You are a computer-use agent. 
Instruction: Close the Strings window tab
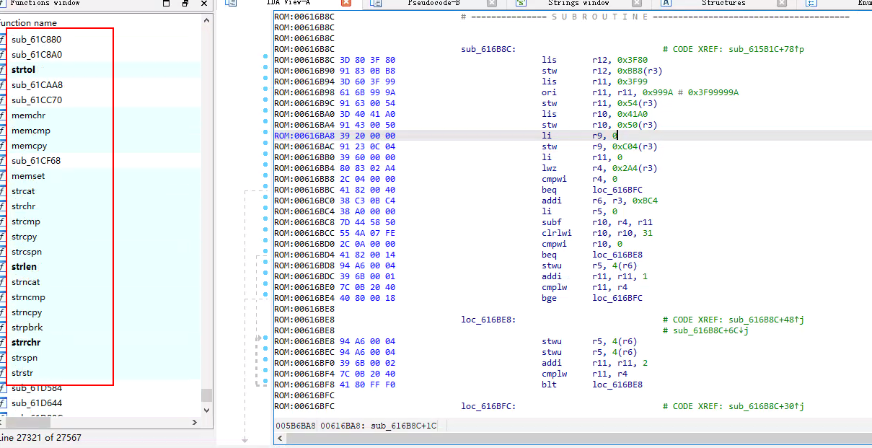tap(637, 3)
